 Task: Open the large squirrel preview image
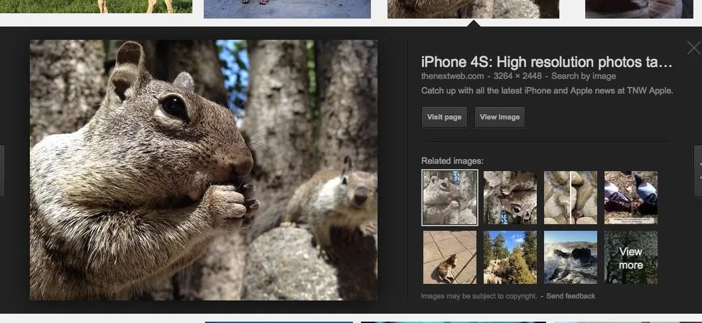point(204,170)
